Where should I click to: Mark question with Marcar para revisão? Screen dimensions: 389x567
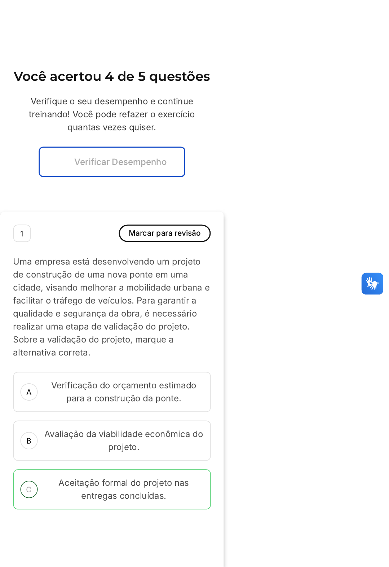[165, 233]
